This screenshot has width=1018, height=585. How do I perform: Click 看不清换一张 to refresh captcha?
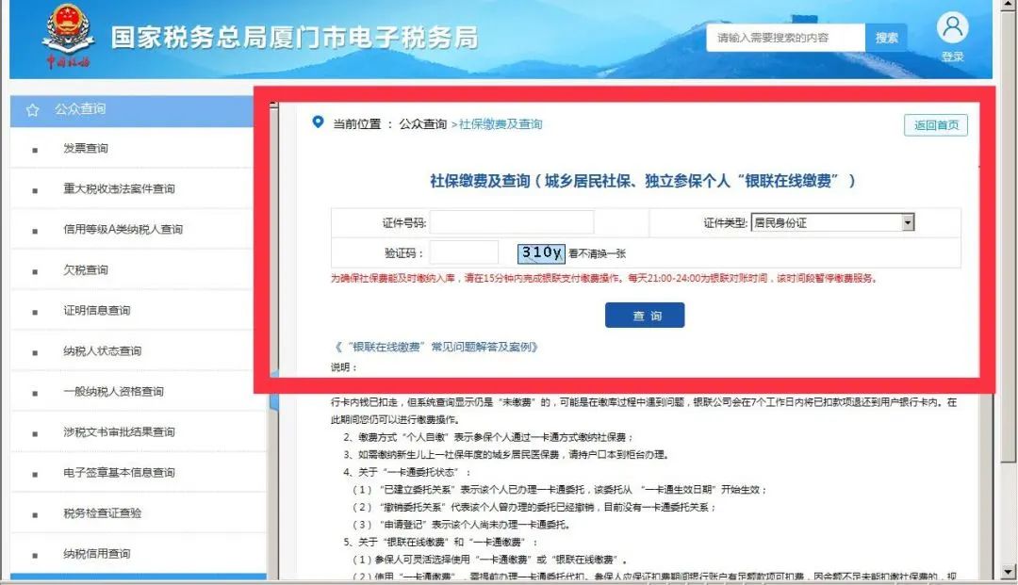coord(598,253)
